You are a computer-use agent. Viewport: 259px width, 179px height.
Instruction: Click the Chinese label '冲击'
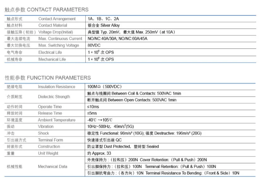coord(11,133)
